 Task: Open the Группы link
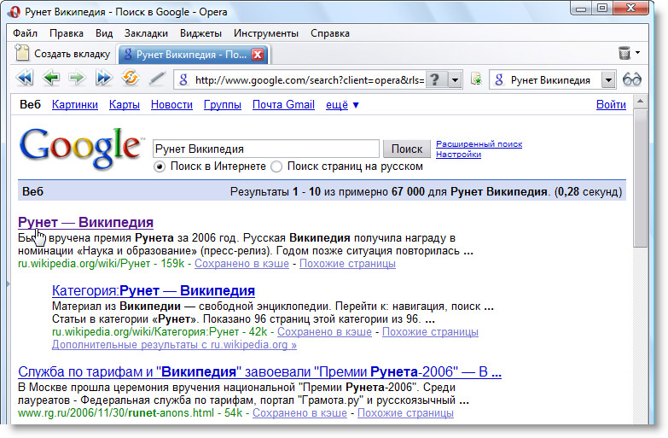point(223,105)
